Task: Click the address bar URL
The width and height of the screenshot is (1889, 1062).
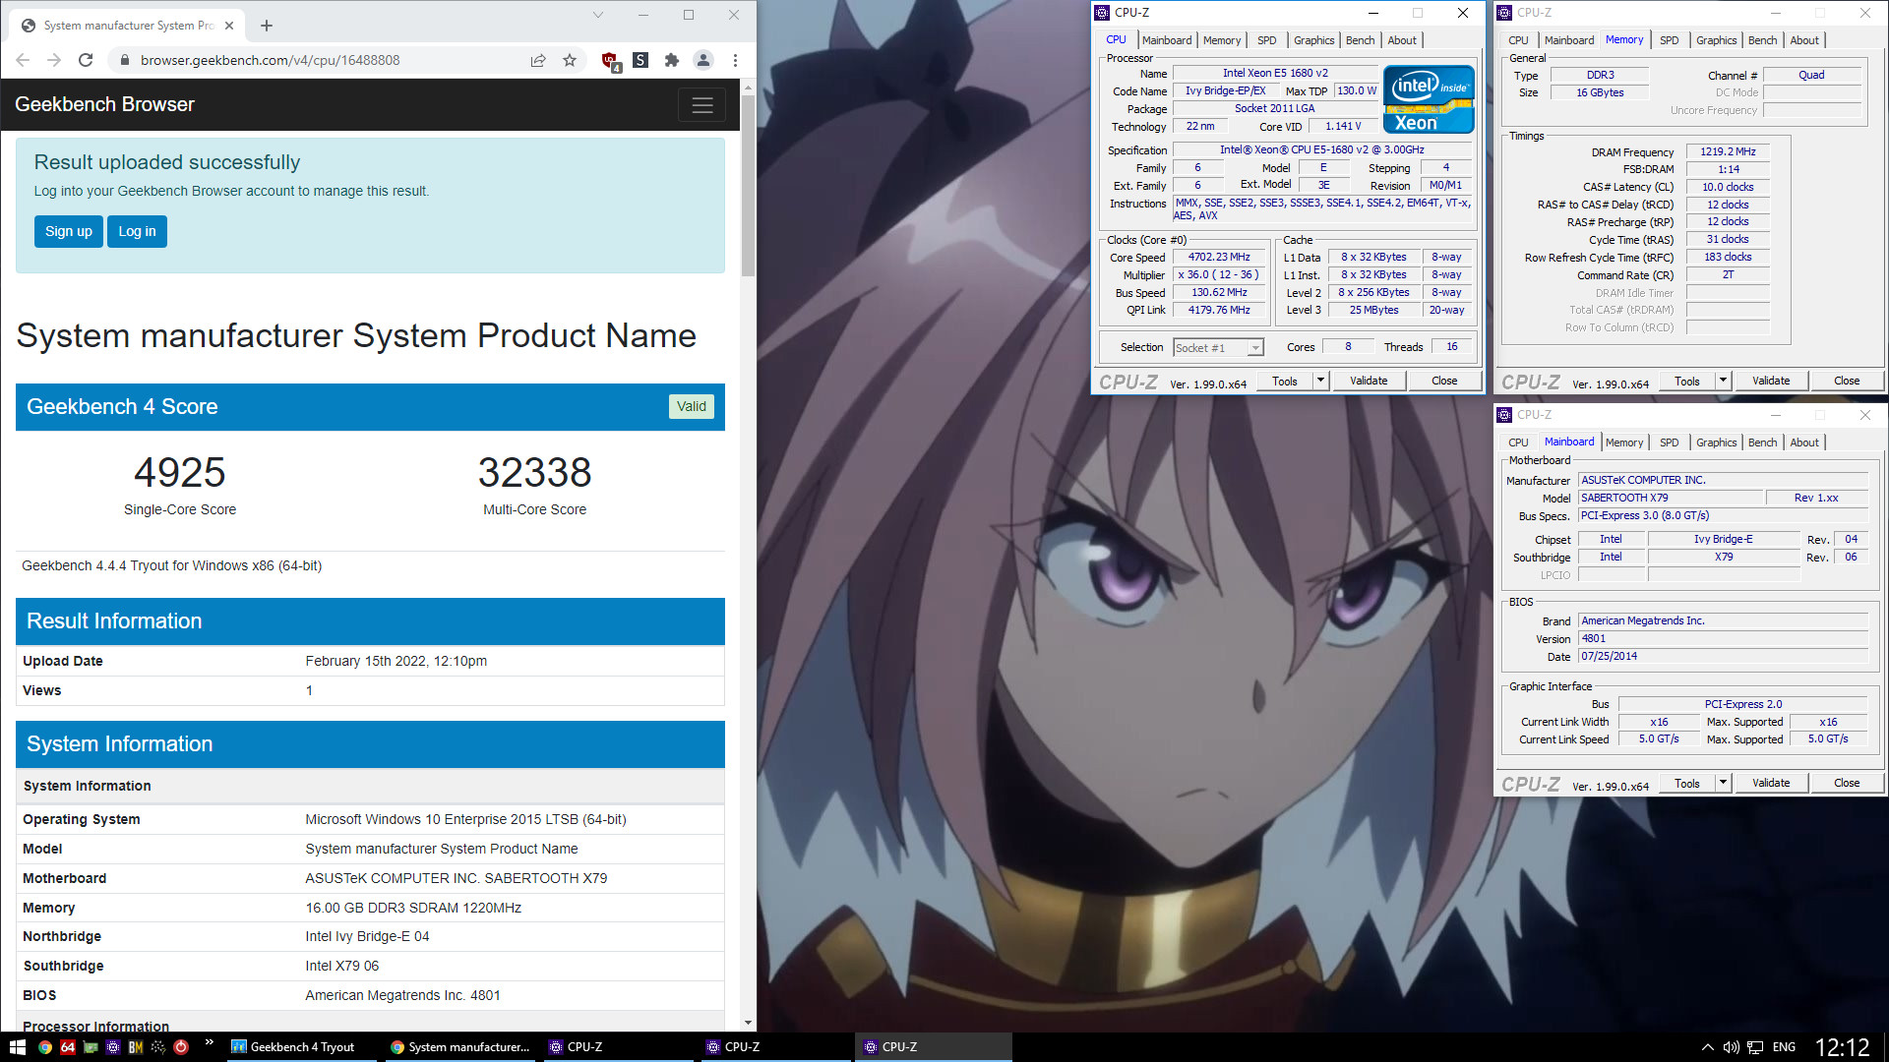Action: click(270, 60)
